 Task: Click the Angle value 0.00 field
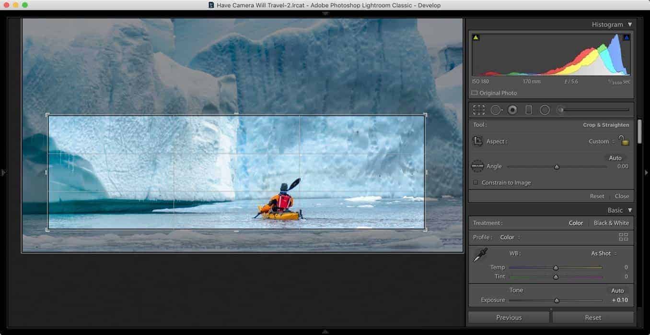(x=623, y=167)
